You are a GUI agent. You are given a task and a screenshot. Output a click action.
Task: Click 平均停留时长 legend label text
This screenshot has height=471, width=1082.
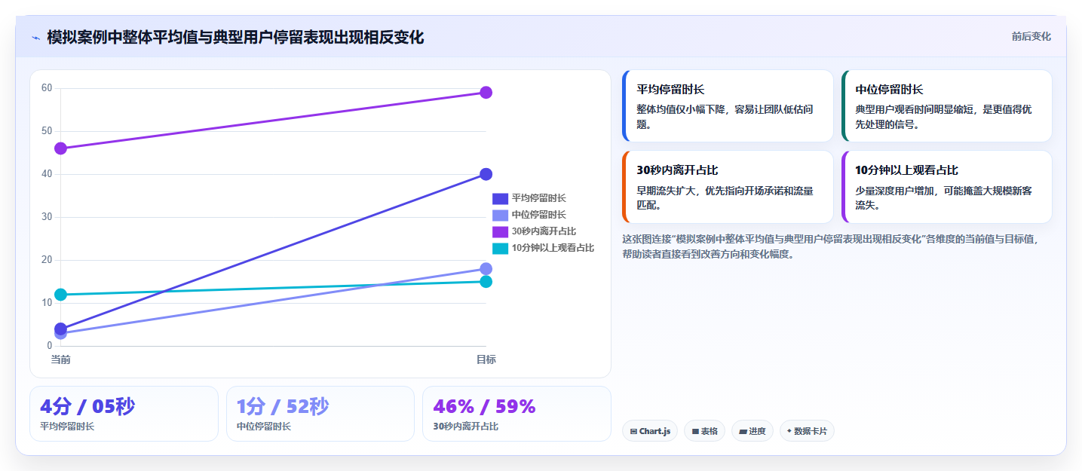(x=538, y=198)
